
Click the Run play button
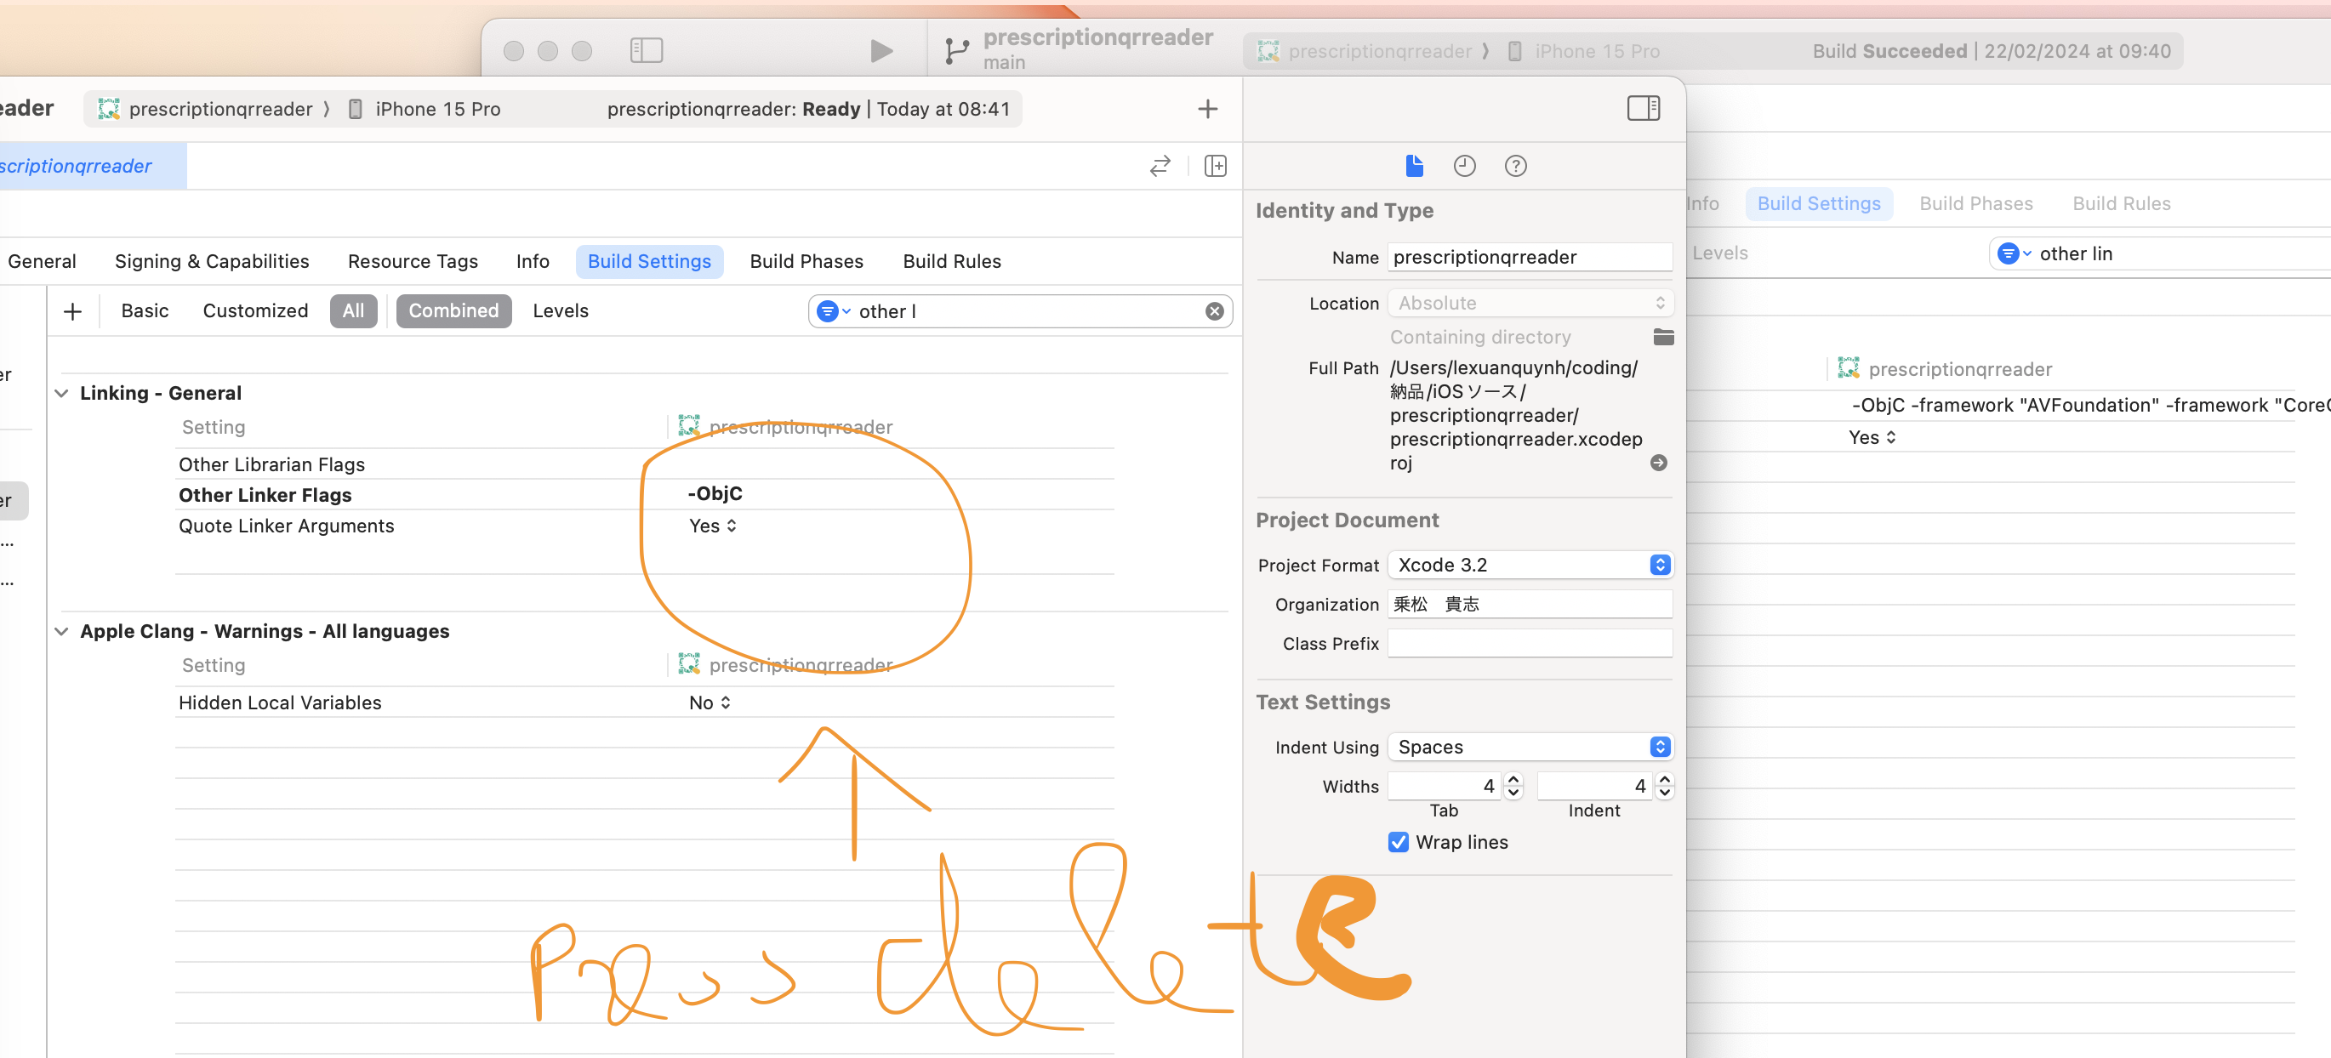[x=881, y=51]
